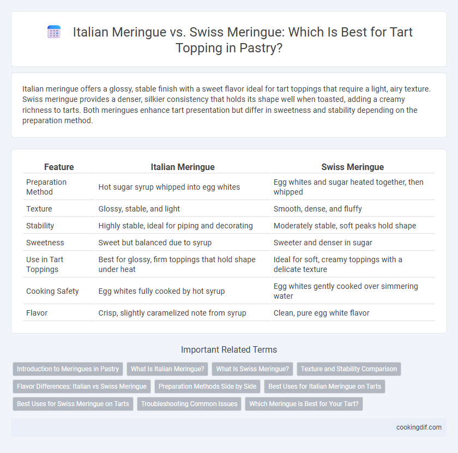This screenshot has width=458, height=453.
Task: Click the Important Related Terms heading
Action: pos(229,349)
